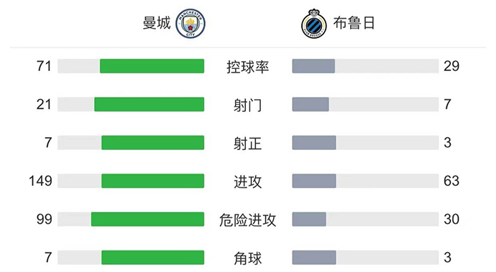Select the 曼城 team name
This screenshot has width=496, height=272.
click(x=157, y=24)
